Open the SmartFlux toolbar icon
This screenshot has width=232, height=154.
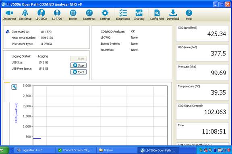pyautogui.click(x=89, y=15)
